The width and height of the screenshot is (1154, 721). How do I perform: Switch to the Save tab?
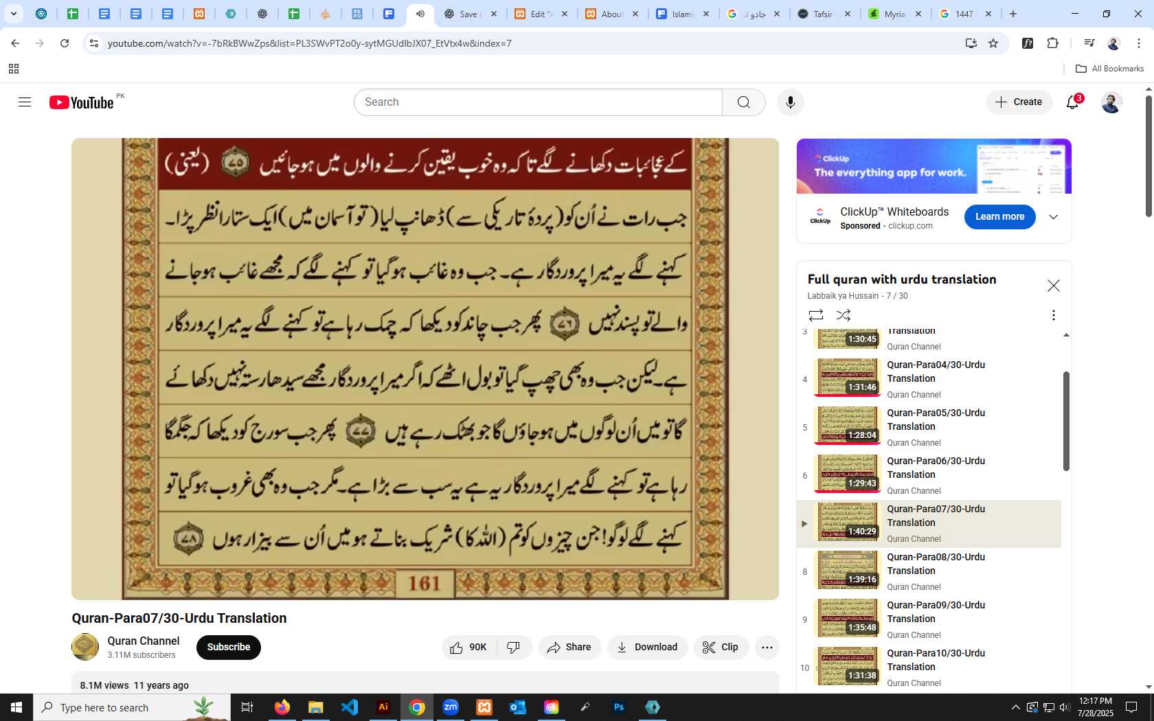(x=470, y=14)
